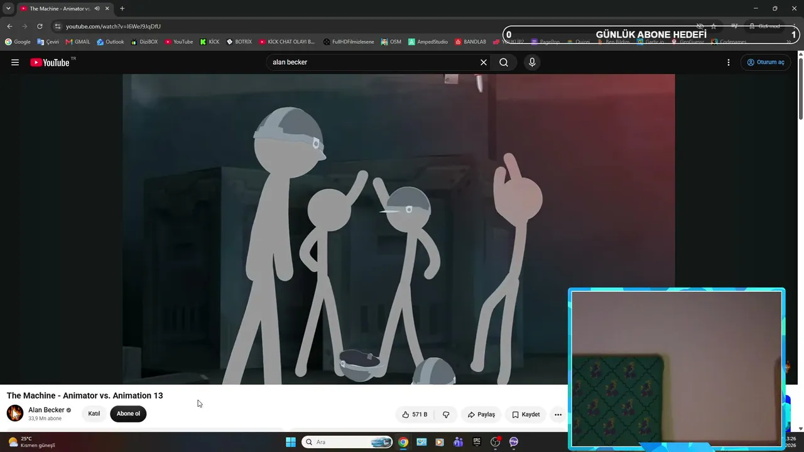804x452 pixels.
Task: Clear the 'alan becker' search text
Action: [484, 62]
